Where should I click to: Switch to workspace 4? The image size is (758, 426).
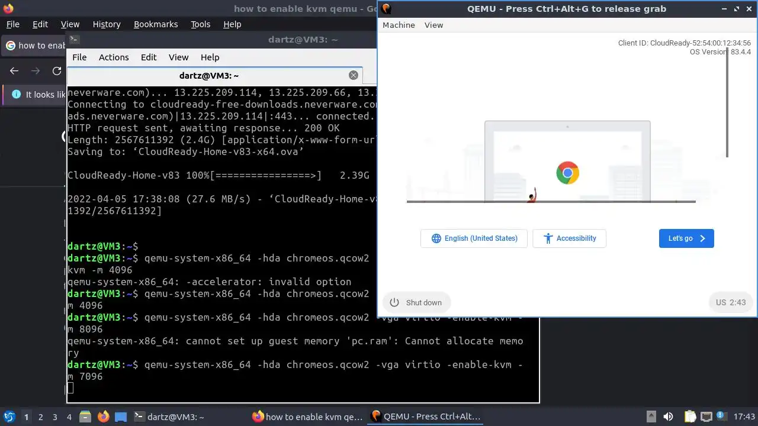69,417
